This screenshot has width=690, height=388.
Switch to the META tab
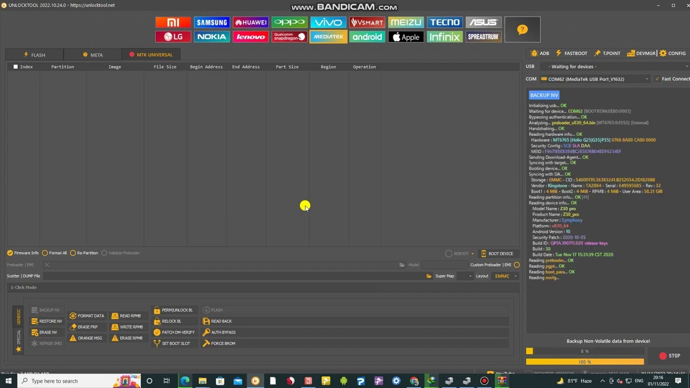pos(93,54)
